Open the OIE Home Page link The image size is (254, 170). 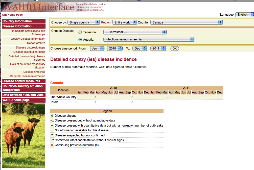tap(12, 15)
